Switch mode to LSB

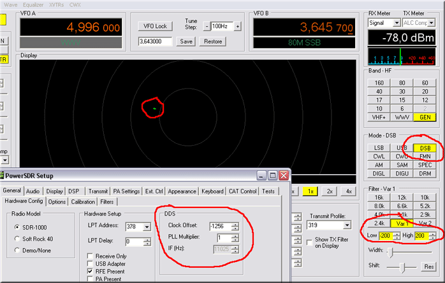click(x=379, y=148)
